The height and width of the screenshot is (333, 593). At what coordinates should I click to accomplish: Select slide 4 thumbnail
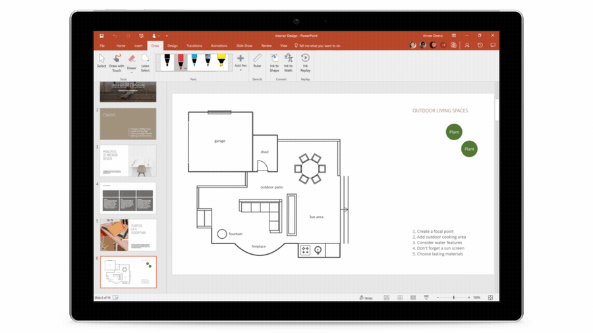[x=128, y=198]
